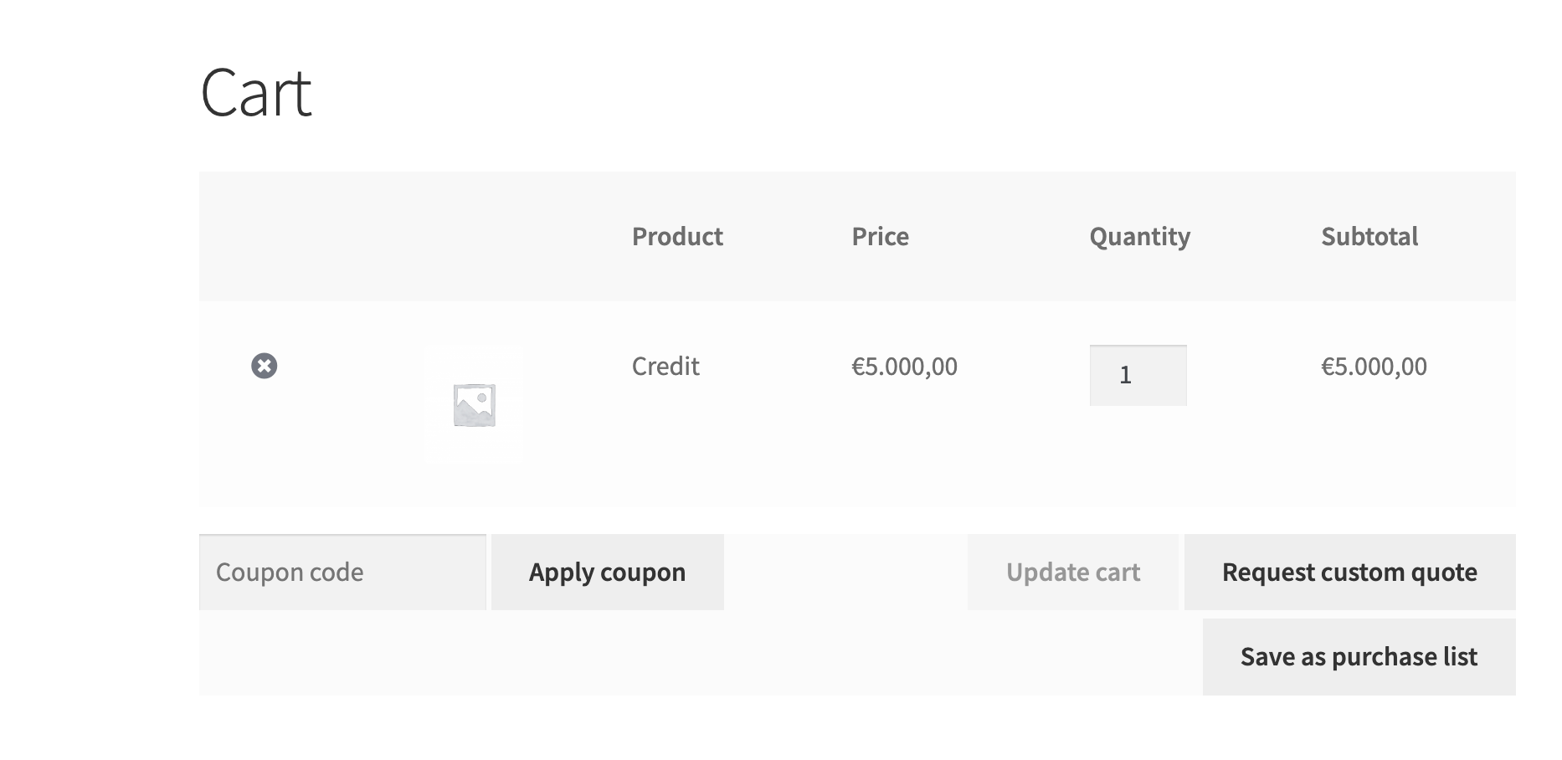Request a custom quote for this cart
The width and height of the screenshot is (1562, 760).
coord(1350,573)
